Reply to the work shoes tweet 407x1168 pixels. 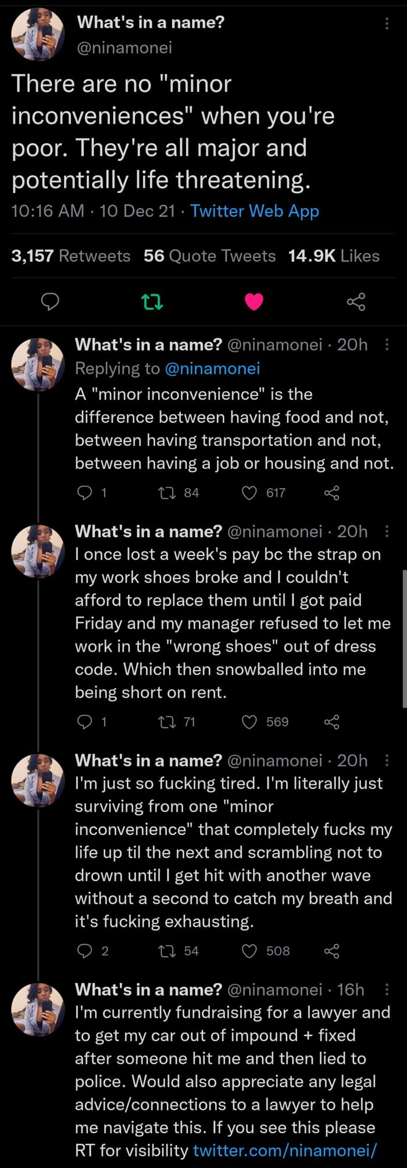(85, 722)
